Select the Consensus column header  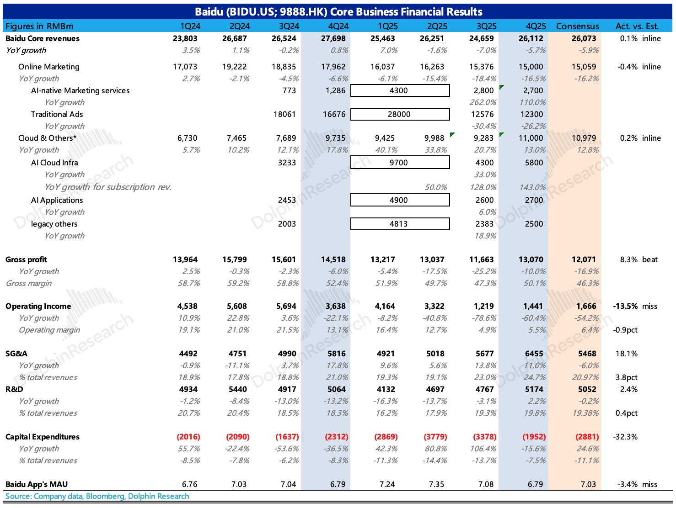point(577,26)
